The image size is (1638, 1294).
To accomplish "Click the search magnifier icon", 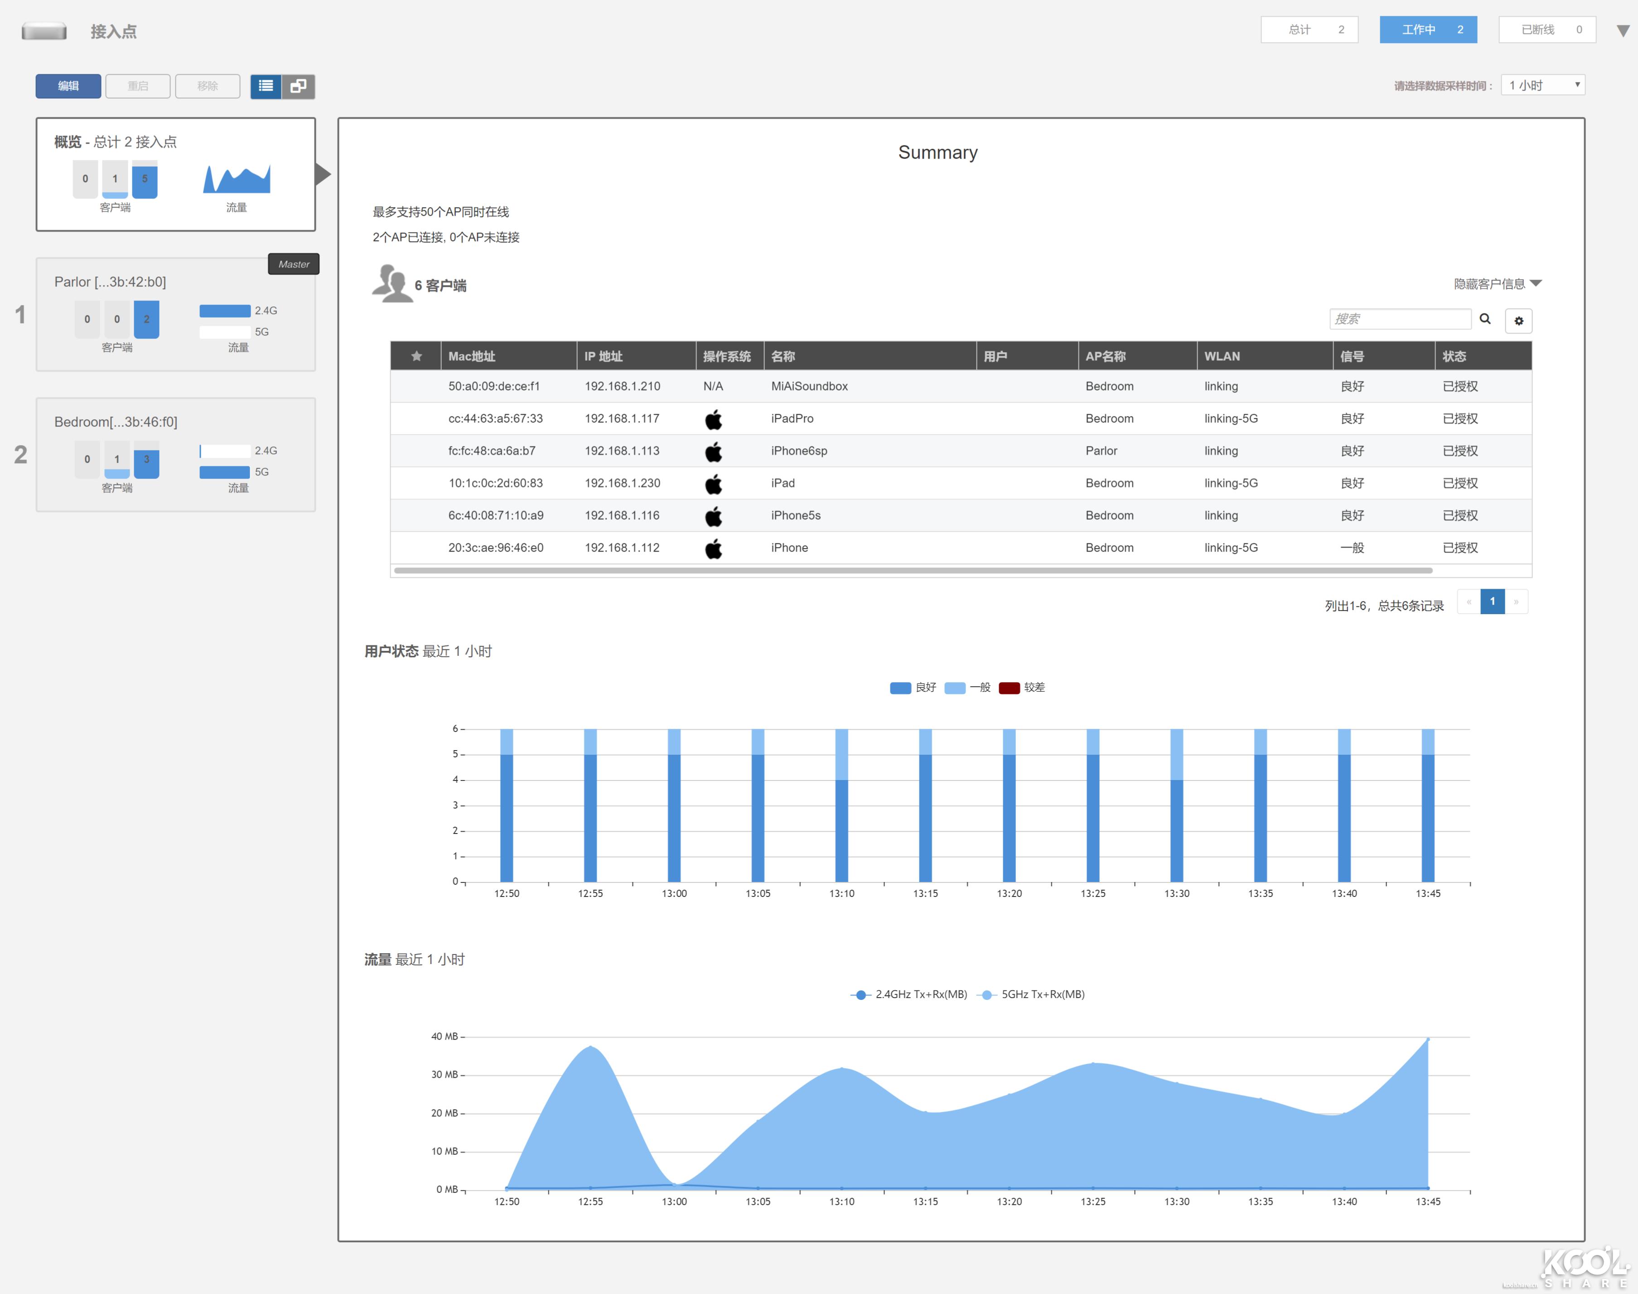I will pyautogui.click(x=1485, y=319).
